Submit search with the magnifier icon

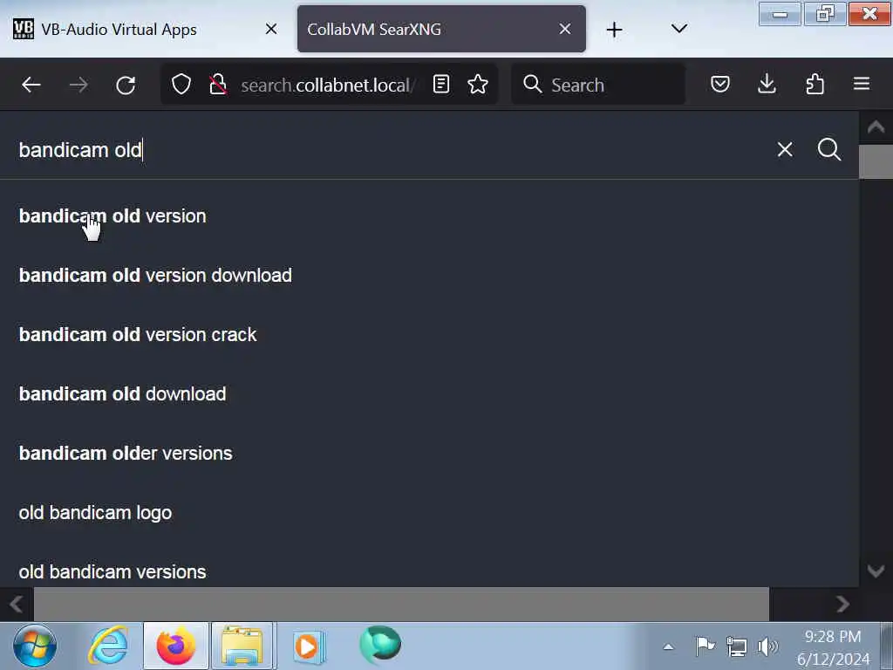[x=829, y=149]
